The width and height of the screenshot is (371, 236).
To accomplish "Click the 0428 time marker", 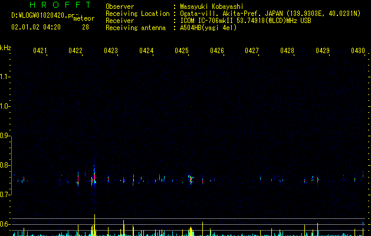I will click(x=287, y=50).
